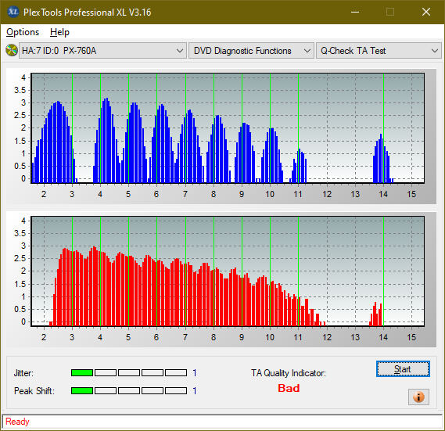Click the TA Quality Indicator label

point(289,373)
